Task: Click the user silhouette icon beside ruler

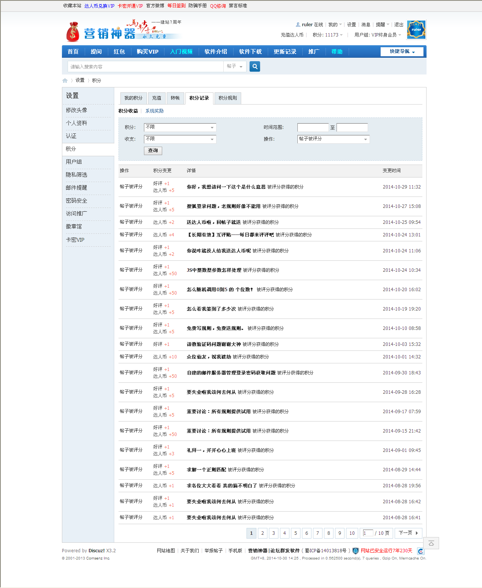Action: [298, 25]
